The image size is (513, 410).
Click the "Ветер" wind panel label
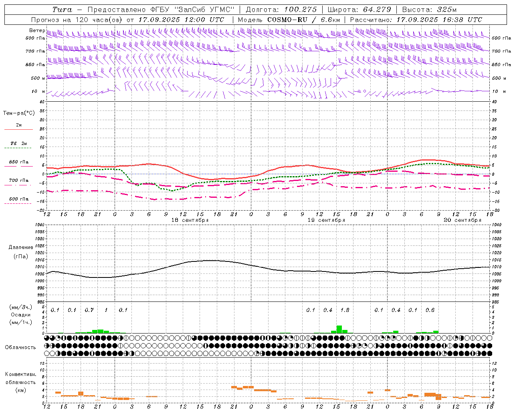tap(37, 30)
